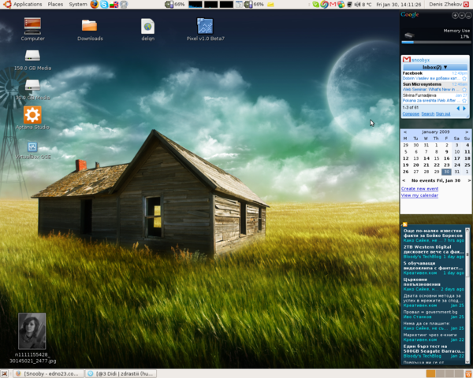Star the Sun Microsystems email
Viewport: 473px width, 378px height.
click(464, 90)
